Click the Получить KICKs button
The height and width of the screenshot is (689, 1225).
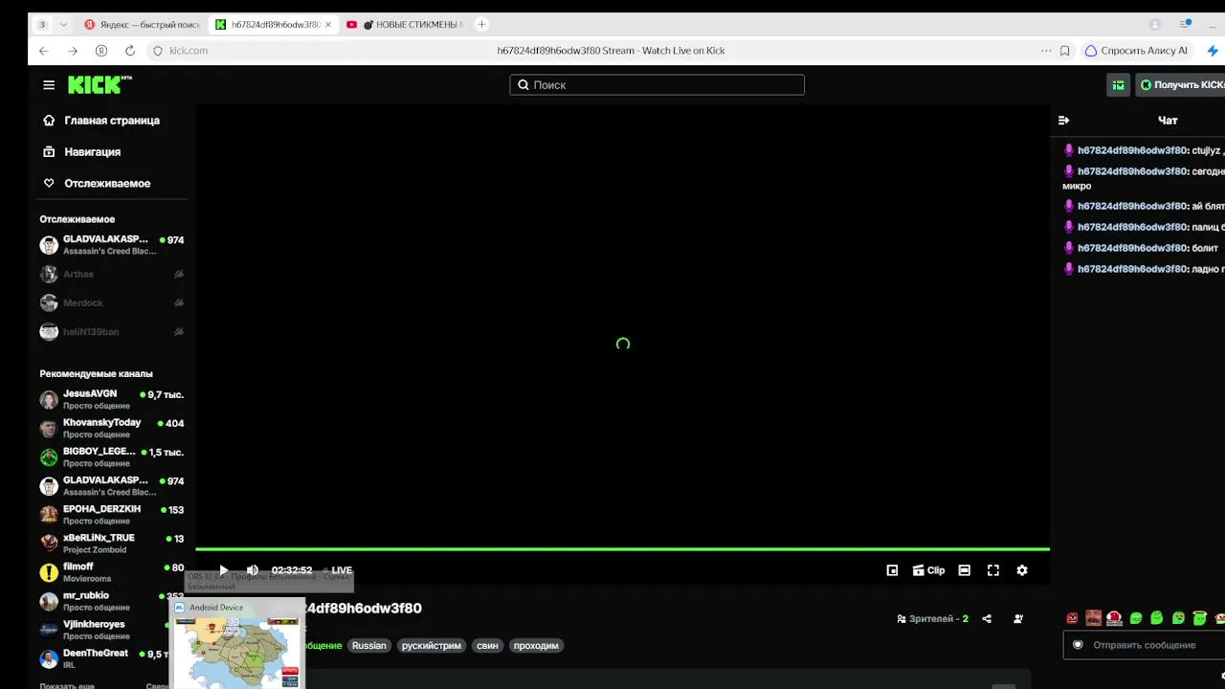(1181, 85)
